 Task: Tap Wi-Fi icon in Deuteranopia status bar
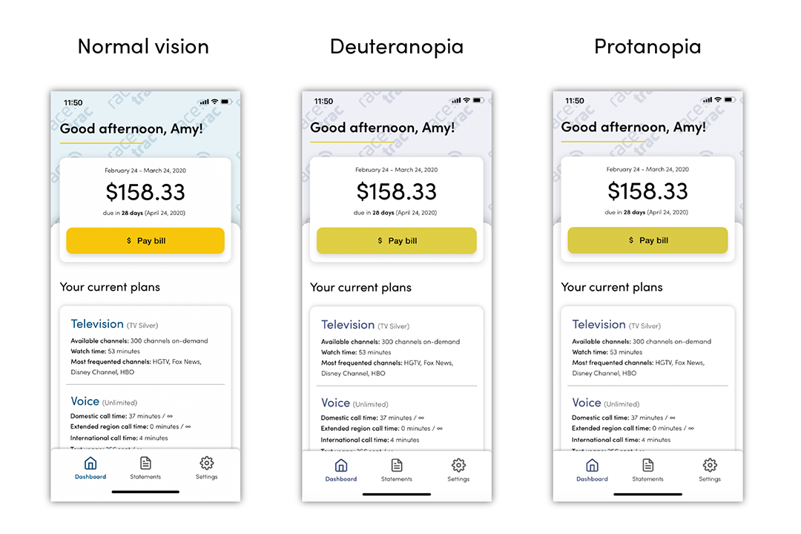(465, 101)
